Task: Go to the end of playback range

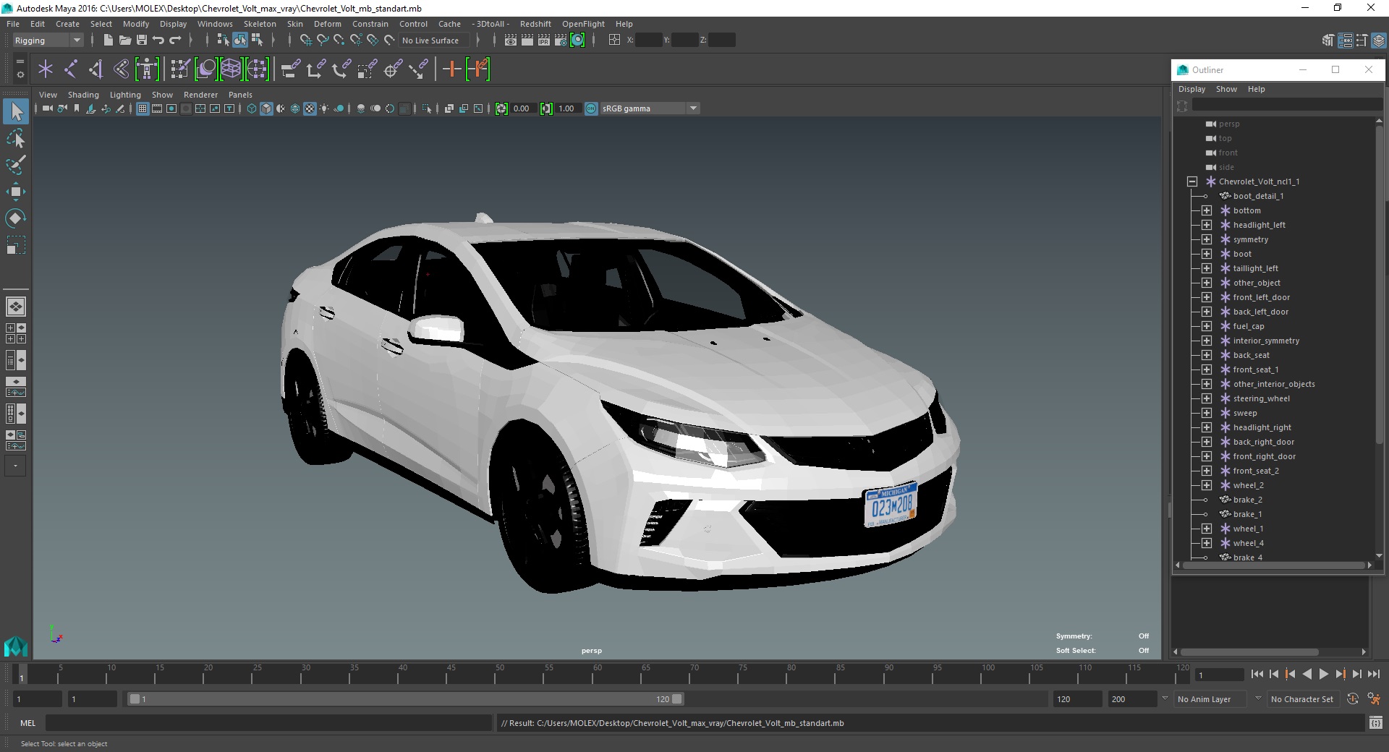Action: (x=1373, y=674)
